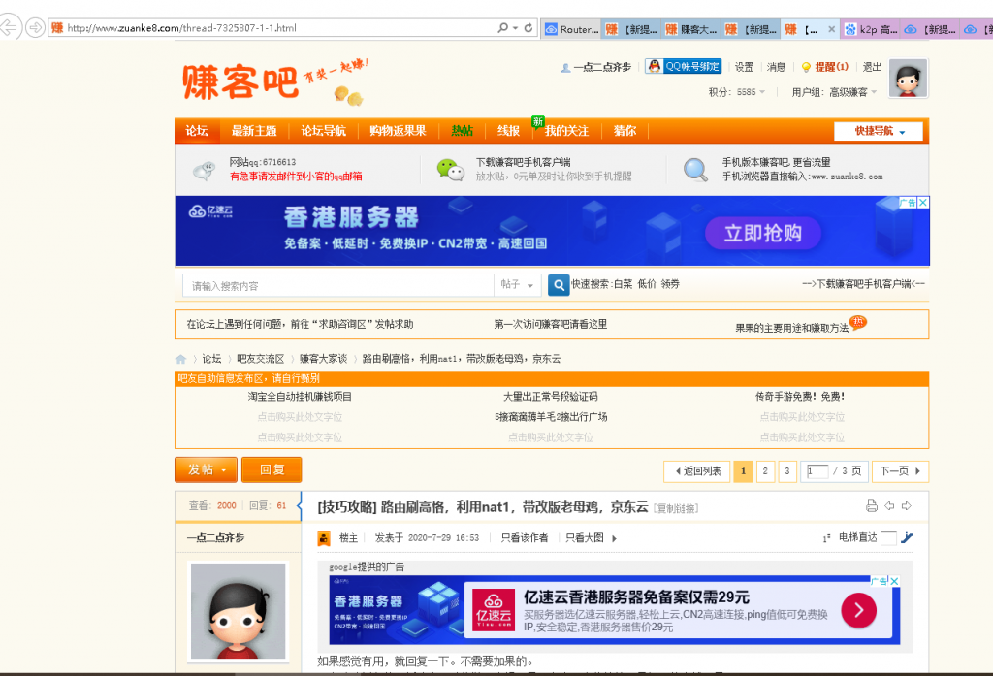Open 传奇手游免费 ad link
The height and width of the screenshot is (676, 993).
[x=800, y=397]
